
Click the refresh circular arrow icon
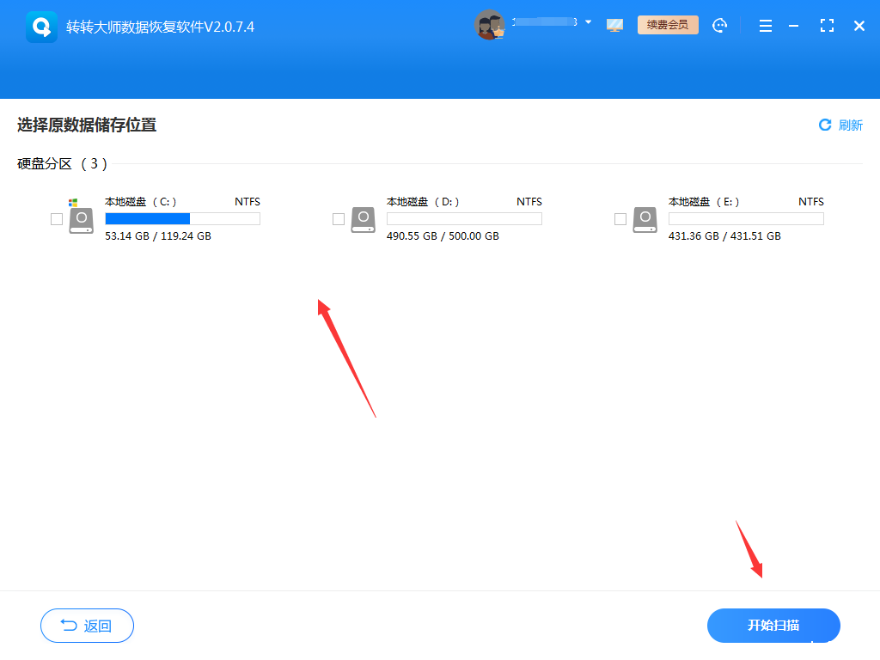pyautogui.click(x=824, y=125)
